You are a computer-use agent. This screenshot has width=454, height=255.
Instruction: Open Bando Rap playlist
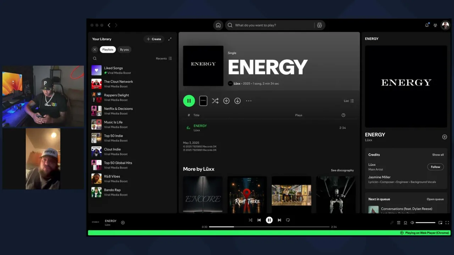tap(132, 192)
